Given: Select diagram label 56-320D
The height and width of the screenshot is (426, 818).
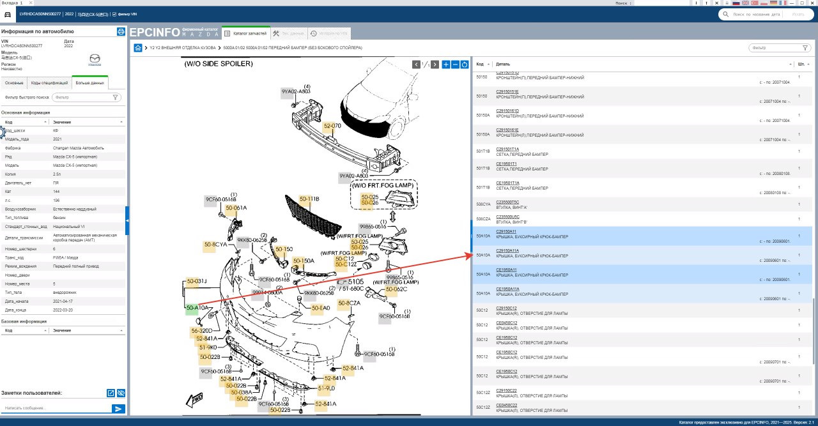Looking at the screenshot, I should (x=202, y=331).
